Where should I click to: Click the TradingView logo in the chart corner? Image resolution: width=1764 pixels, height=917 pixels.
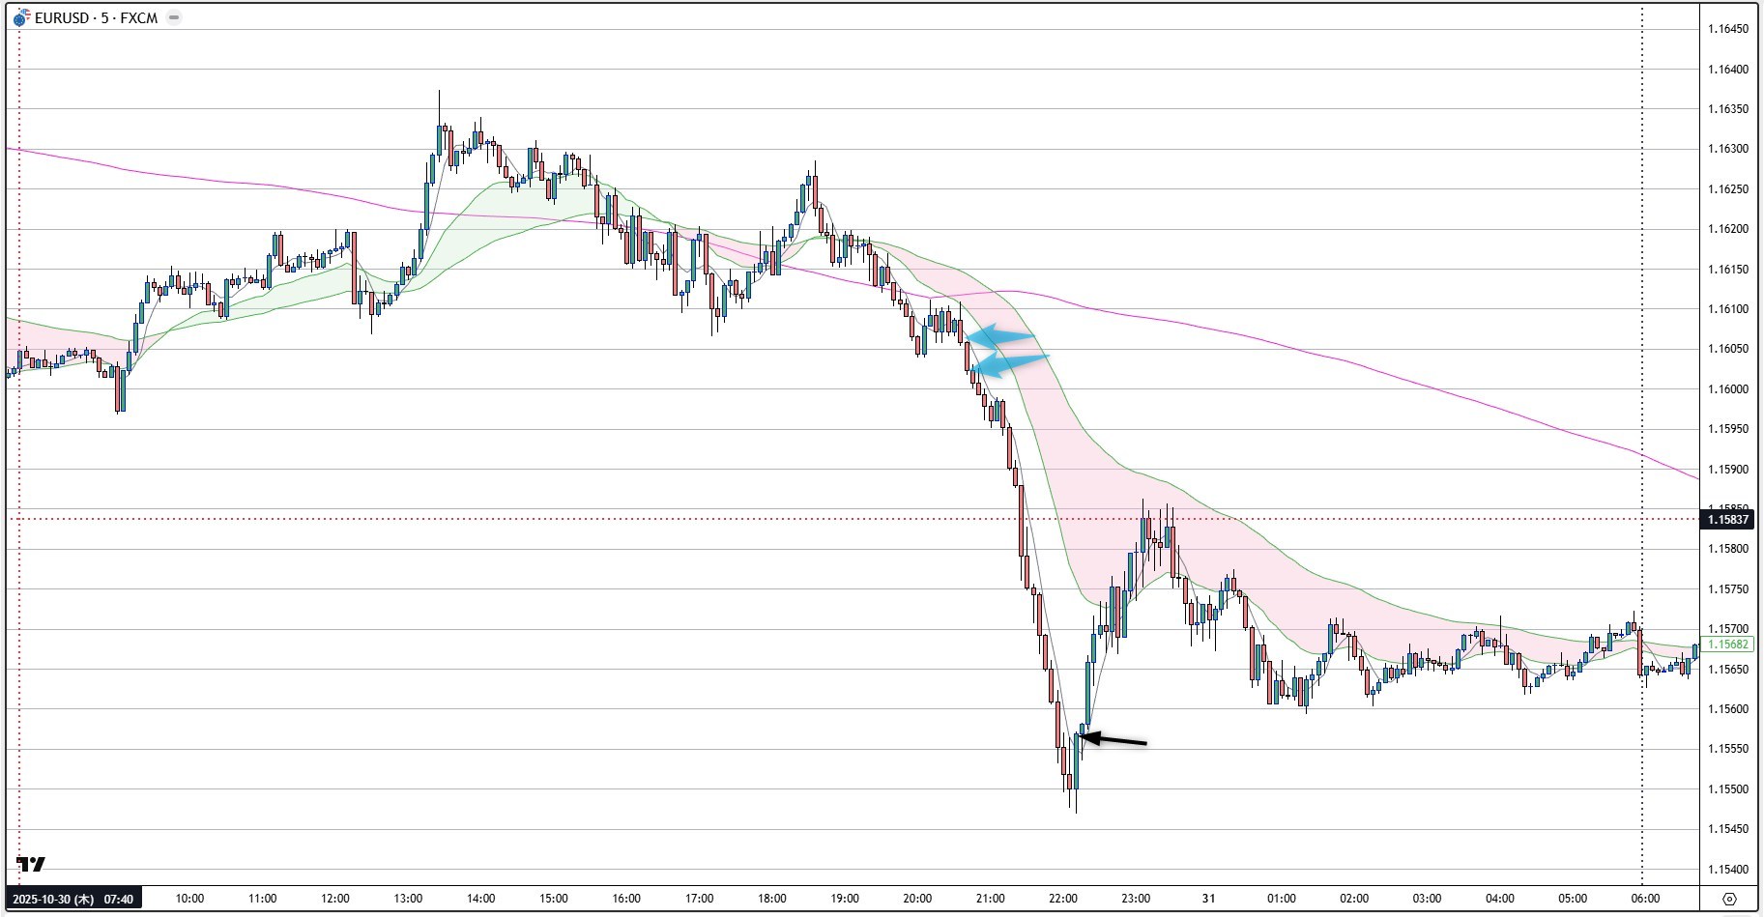(31, 864)
